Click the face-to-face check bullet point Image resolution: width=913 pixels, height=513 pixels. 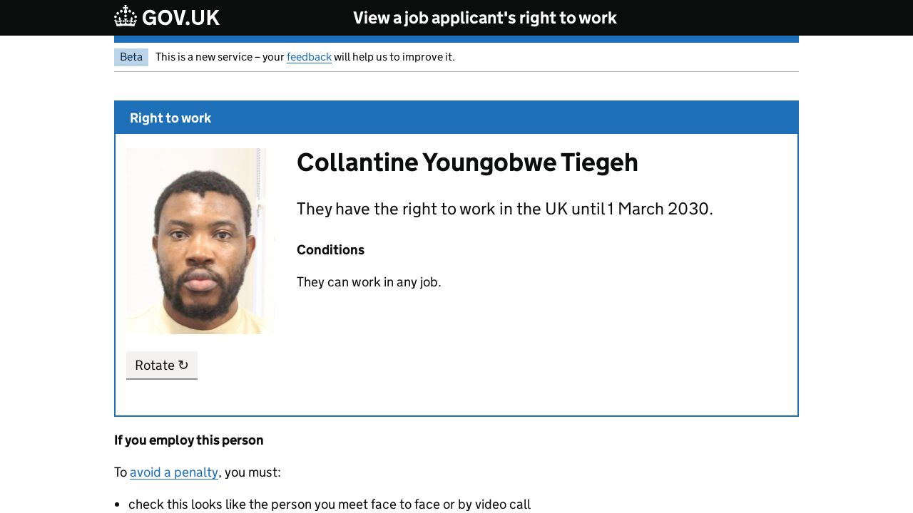(330, 504)
